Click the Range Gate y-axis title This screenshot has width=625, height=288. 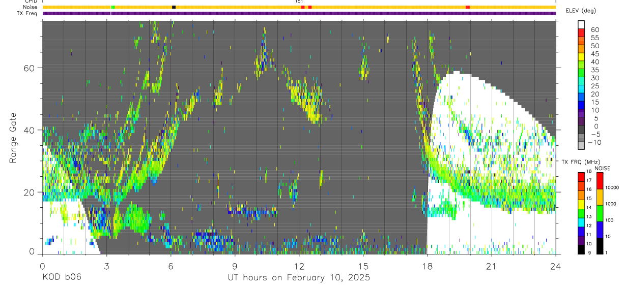click(13, 138)
